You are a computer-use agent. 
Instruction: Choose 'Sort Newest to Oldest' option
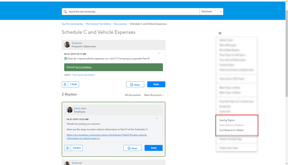click(231, 130)
